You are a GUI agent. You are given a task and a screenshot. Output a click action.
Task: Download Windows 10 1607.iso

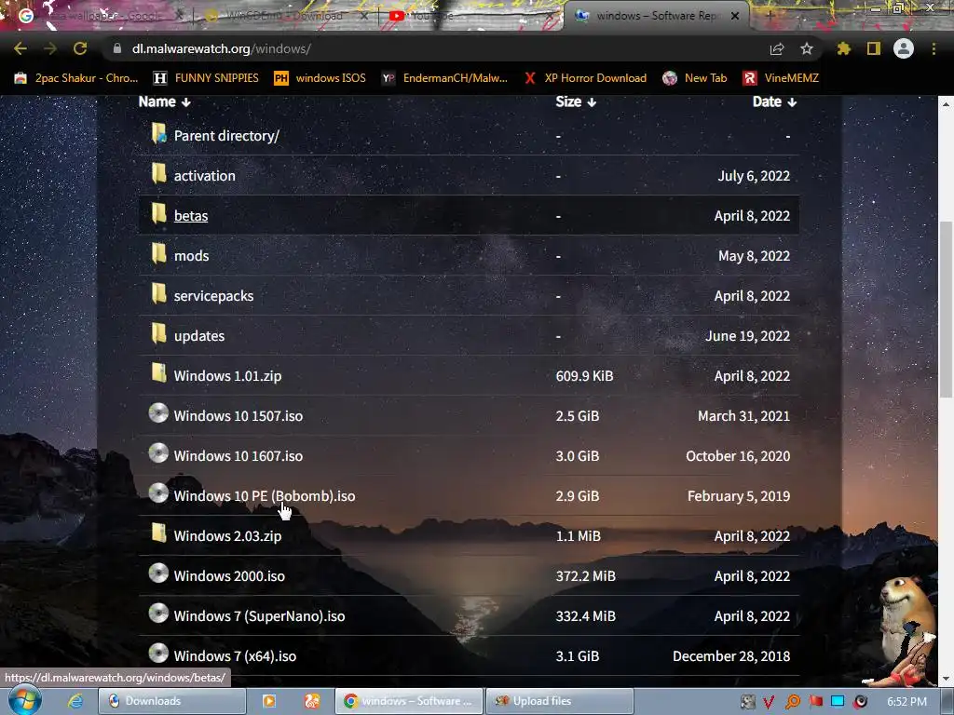click(x=238, y=456)
